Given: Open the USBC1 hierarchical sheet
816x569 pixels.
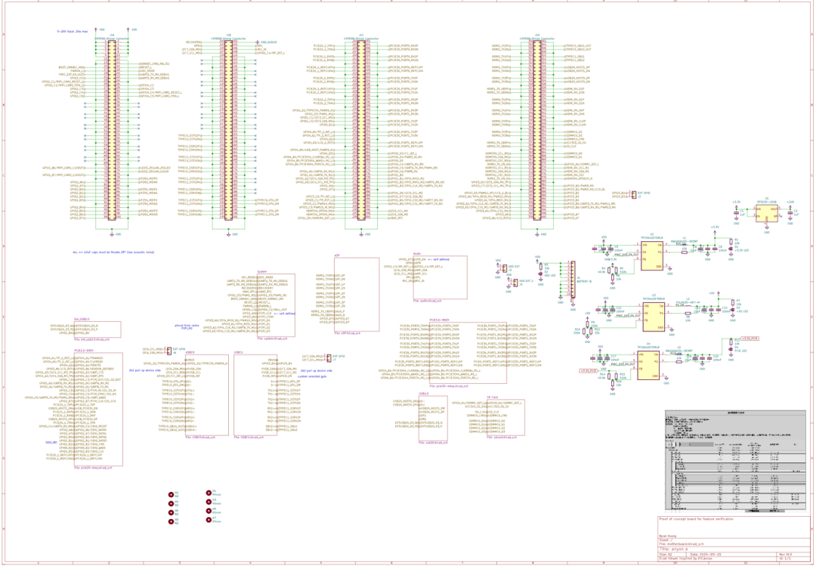Looking at the screenshot, I should (255, 395).
